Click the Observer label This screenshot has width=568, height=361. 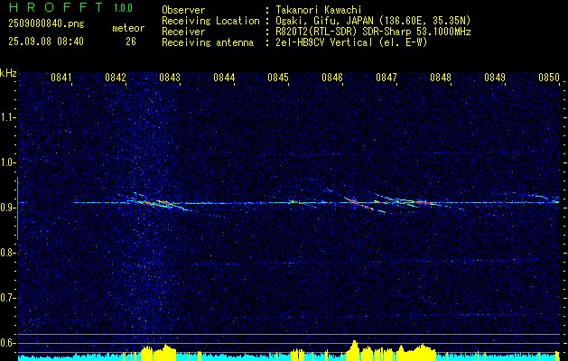pyautogui.click(x=183, y=10)
